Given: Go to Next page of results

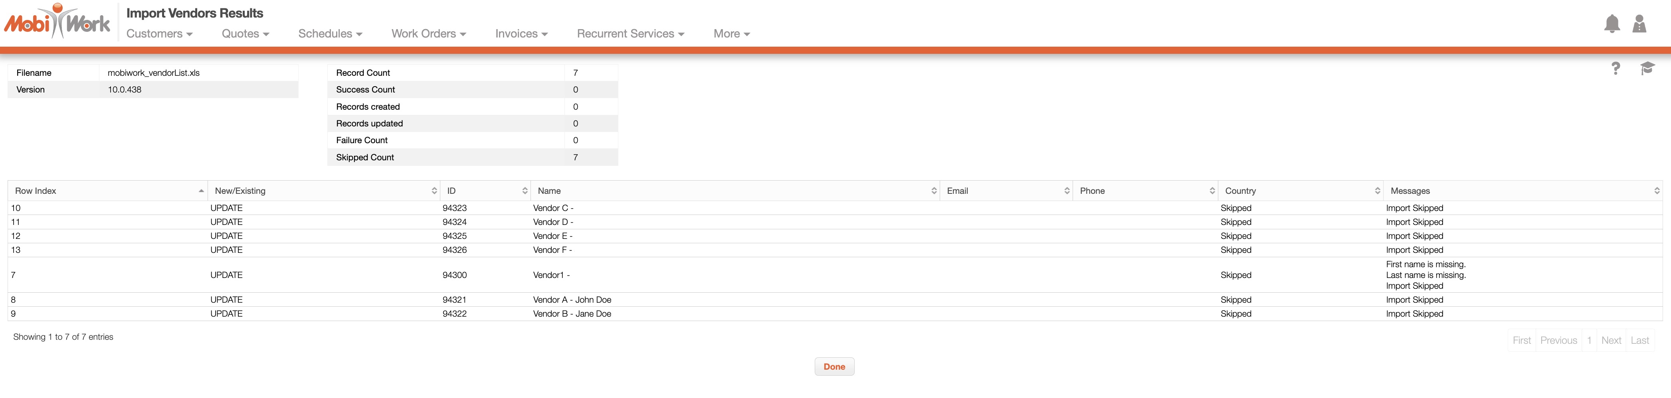Looking at the screenshot, I should pos(1611,340).
